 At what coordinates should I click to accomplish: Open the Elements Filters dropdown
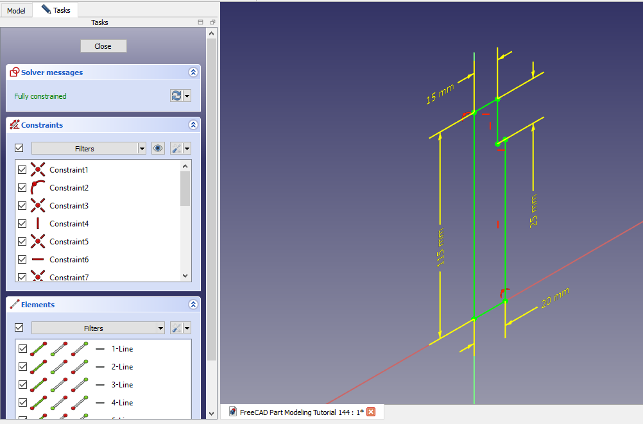click(98, 328)
